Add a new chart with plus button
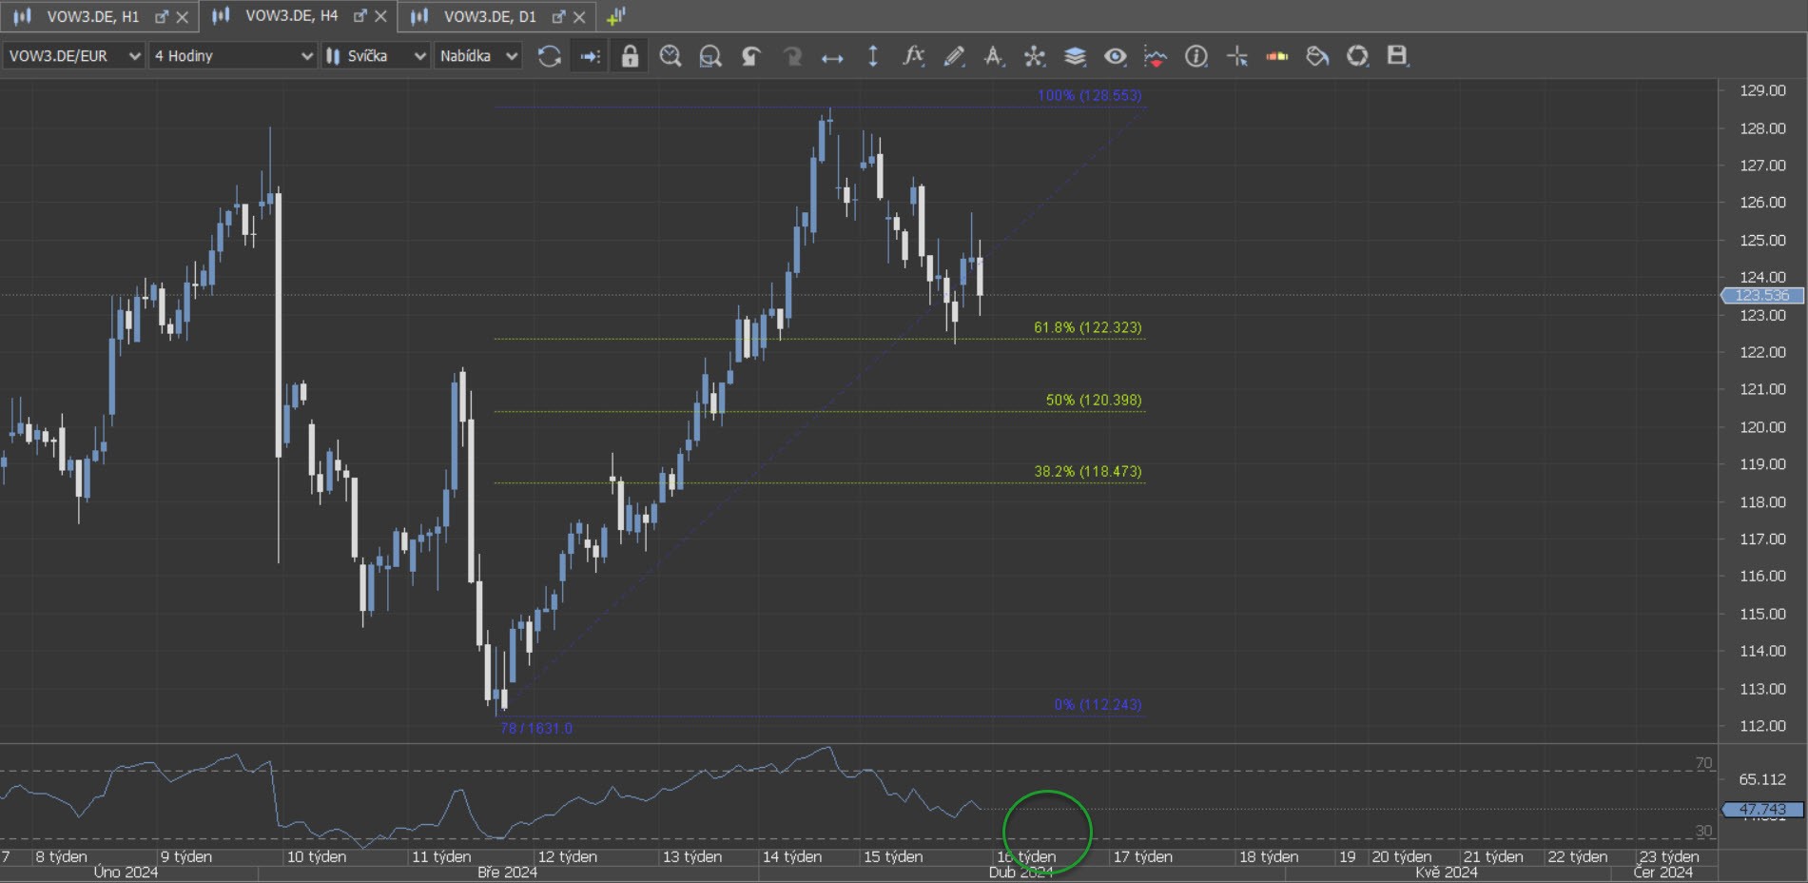Image resolution: width=1808 pixels, height=883 pixels. click(x=616, y=16)
